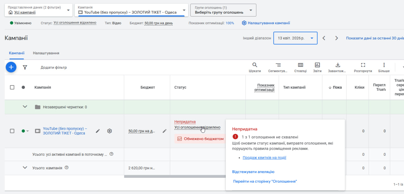Open the Стовпці columns icon
404x194 pixels.
point(300,65)
